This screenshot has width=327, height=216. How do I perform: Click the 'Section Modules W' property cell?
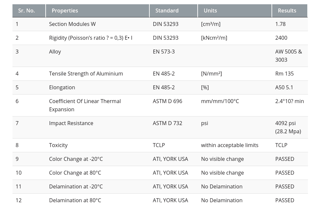[72, 24]
